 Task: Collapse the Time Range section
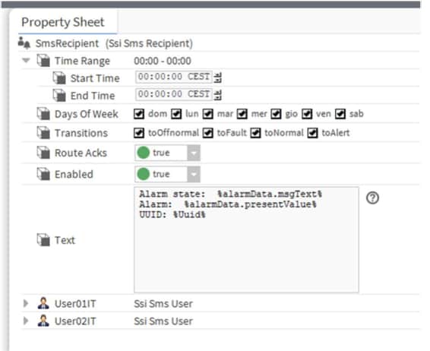(26, 60)
